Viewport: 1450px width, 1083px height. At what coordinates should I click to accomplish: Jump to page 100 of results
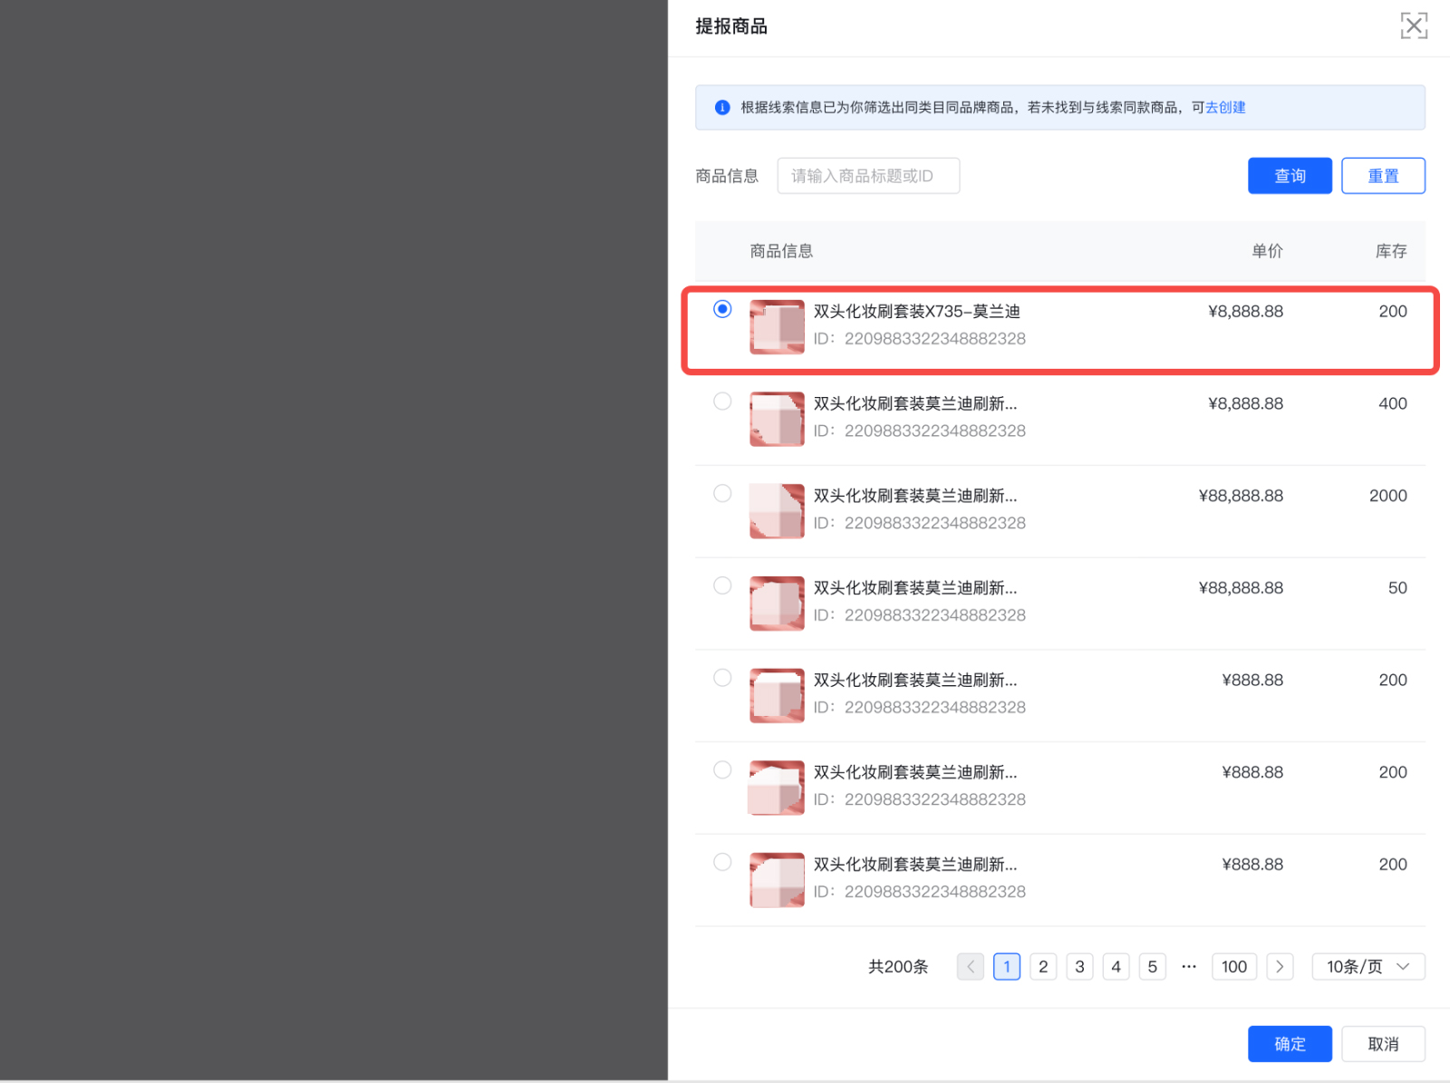tap(1233, 966)
